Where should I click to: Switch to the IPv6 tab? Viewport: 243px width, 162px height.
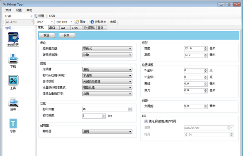click(76, 28)
